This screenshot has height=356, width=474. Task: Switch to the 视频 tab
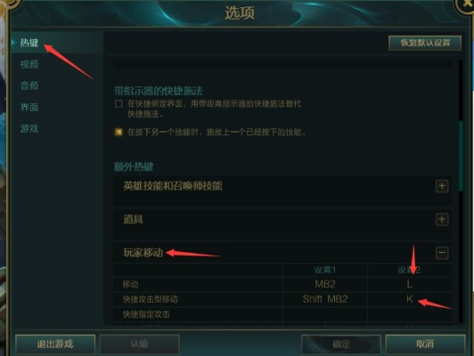(29, 64)
